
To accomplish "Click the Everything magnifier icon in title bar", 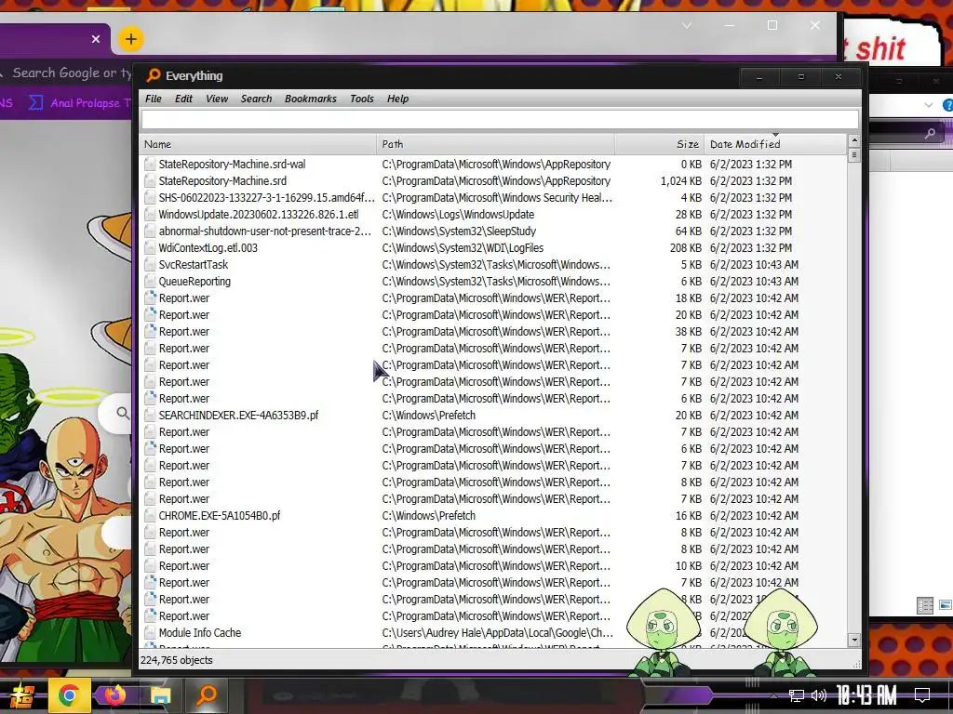I will pos(154,75).
